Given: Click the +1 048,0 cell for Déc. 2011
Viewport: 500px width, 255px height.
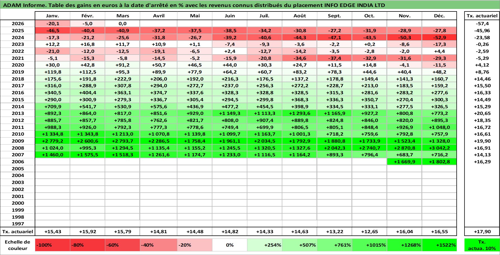Looking at the screenshot, I should [x=439, y=127].
